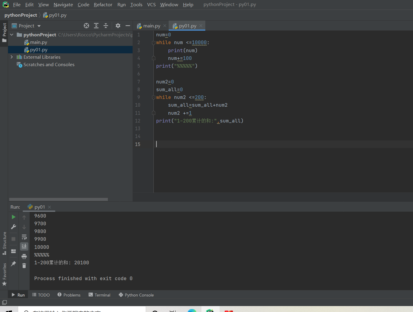
Task: Close the py01 Run tab
Action: pyautogui.click(x=49, y=207)
